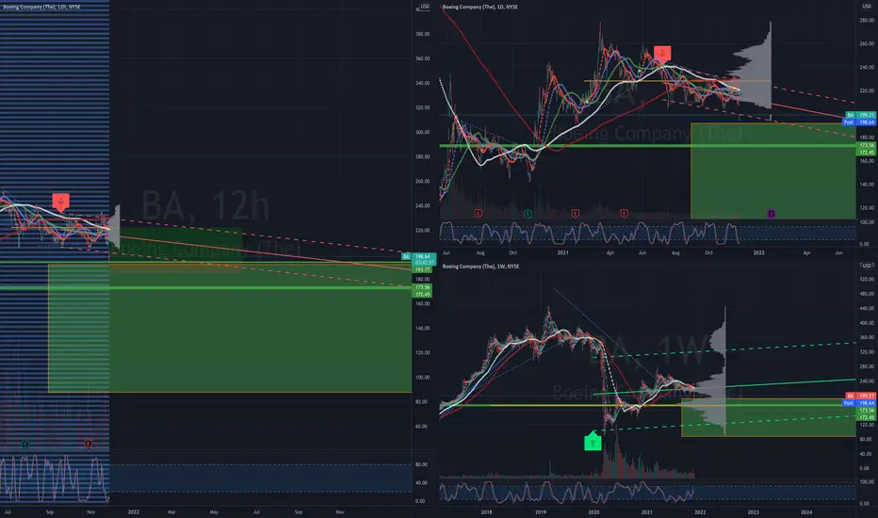Viewport: 878px width, 518px height.
Task: Click Nov label on 12h chart time axis right side
Action: coord(340,511)
